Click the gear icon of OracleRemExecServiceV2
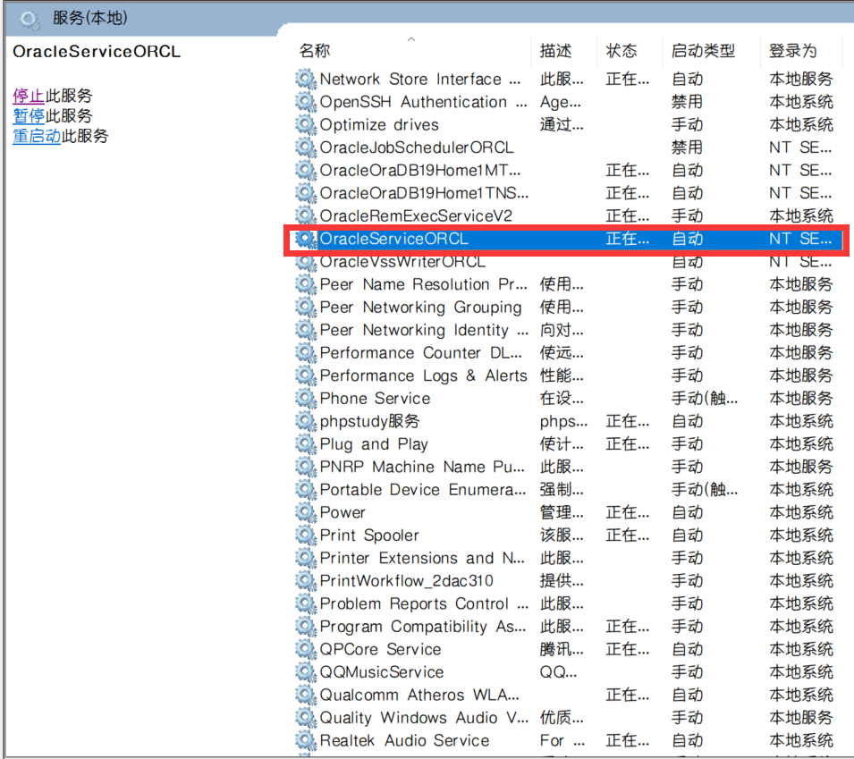854x759 pixels. [x=306, y=215]
